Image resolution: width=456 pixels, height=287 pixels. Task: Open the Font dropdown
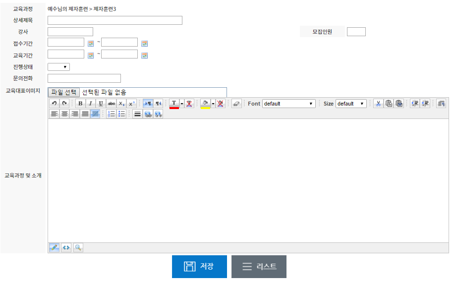(x=289, y=104)
